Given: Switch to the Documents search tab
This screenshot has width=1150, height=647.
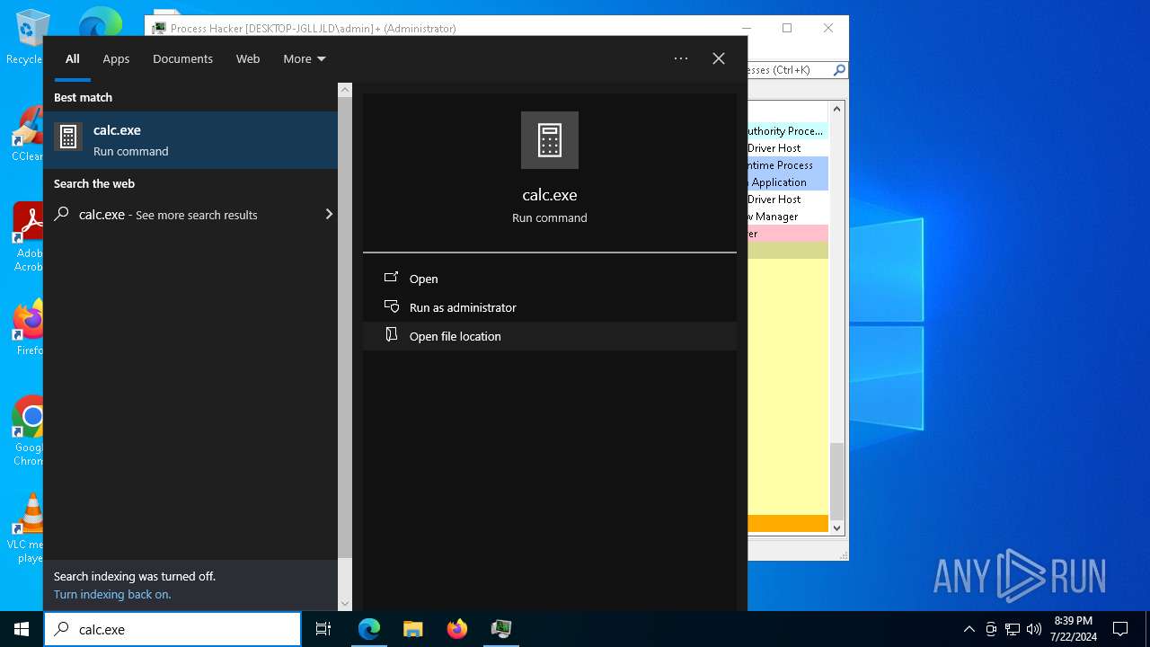Looking at the screenshot, I should pyautogui.click(x=182, y=58).
